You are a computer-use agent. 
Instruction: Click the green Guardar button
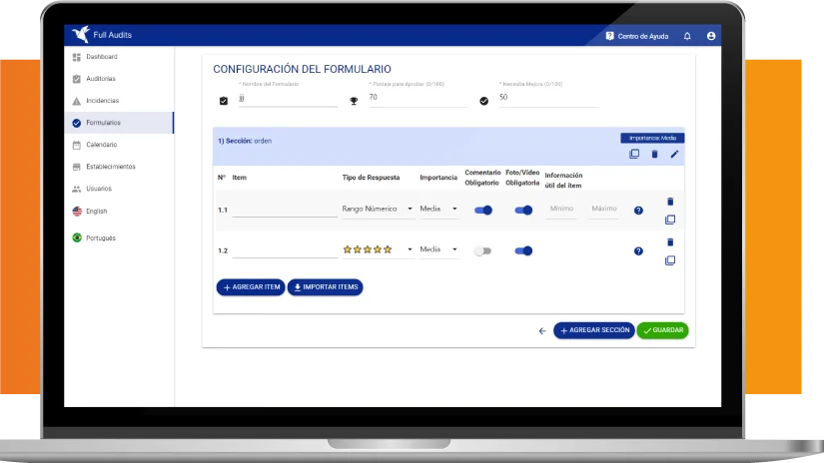click(662, 330)
